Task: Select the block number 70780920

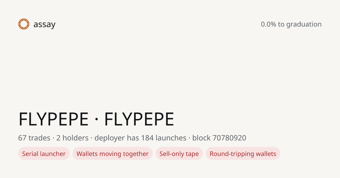Action: pos(229,138)
